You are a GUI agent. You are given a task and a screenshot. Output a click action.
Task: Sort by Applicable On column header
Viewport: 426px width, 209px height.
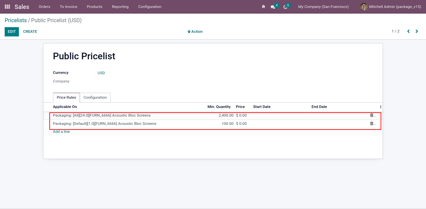[65, 107]
